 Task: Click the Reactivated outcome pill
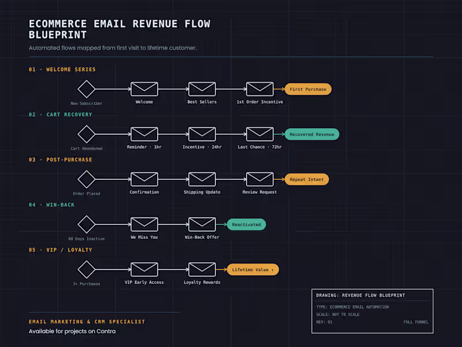point(247,224)
